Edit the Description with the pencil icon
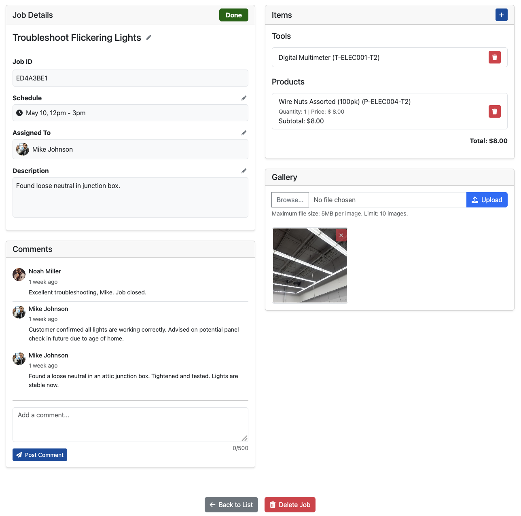Image resolution: width=521 pixels, height=516 pixels. click(x=244, y=171)
